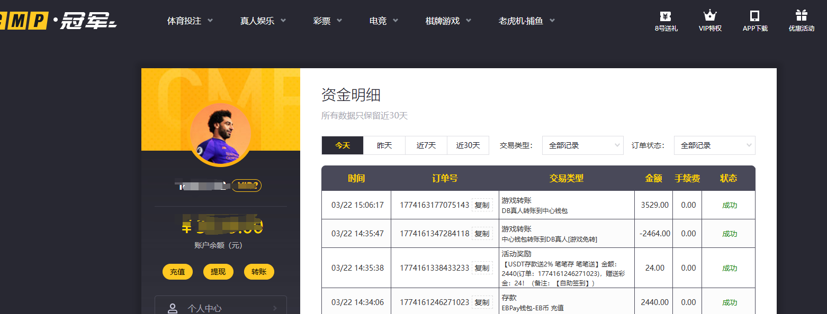
Task: Click the 8号送礼 gift coupon icon
Action: 666,16
